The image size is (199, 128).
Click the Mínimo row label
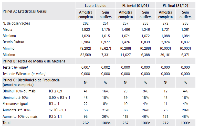[x=9, y=48]
